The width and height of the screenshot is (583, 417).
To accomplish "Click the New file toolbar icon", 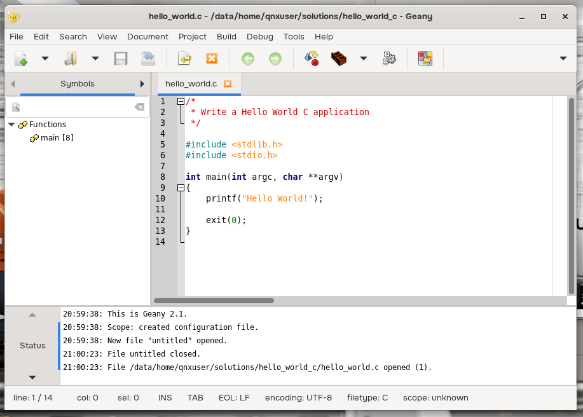I will (x=20, y=59).
